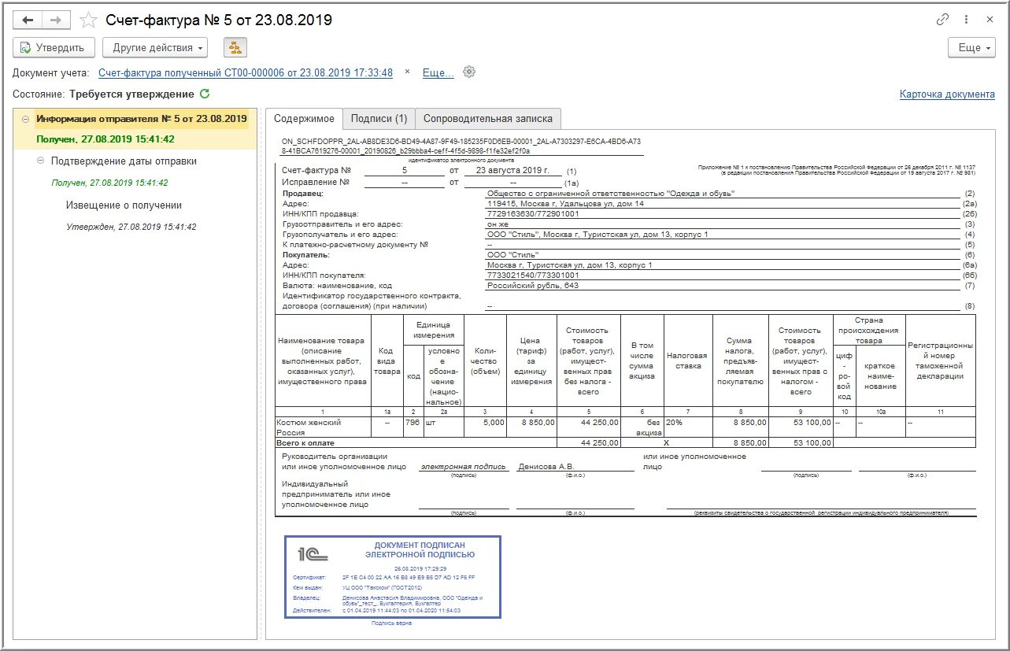Copy link using the chain icon

942,20
